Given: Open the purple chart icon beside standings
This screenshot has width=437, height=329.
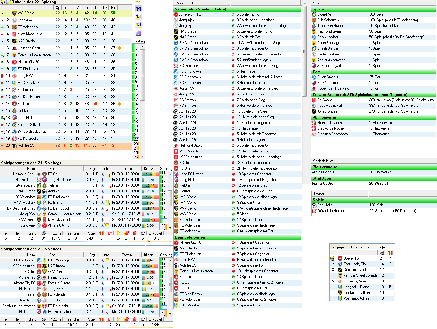Looking at the screenshot, I should [138, 33].
